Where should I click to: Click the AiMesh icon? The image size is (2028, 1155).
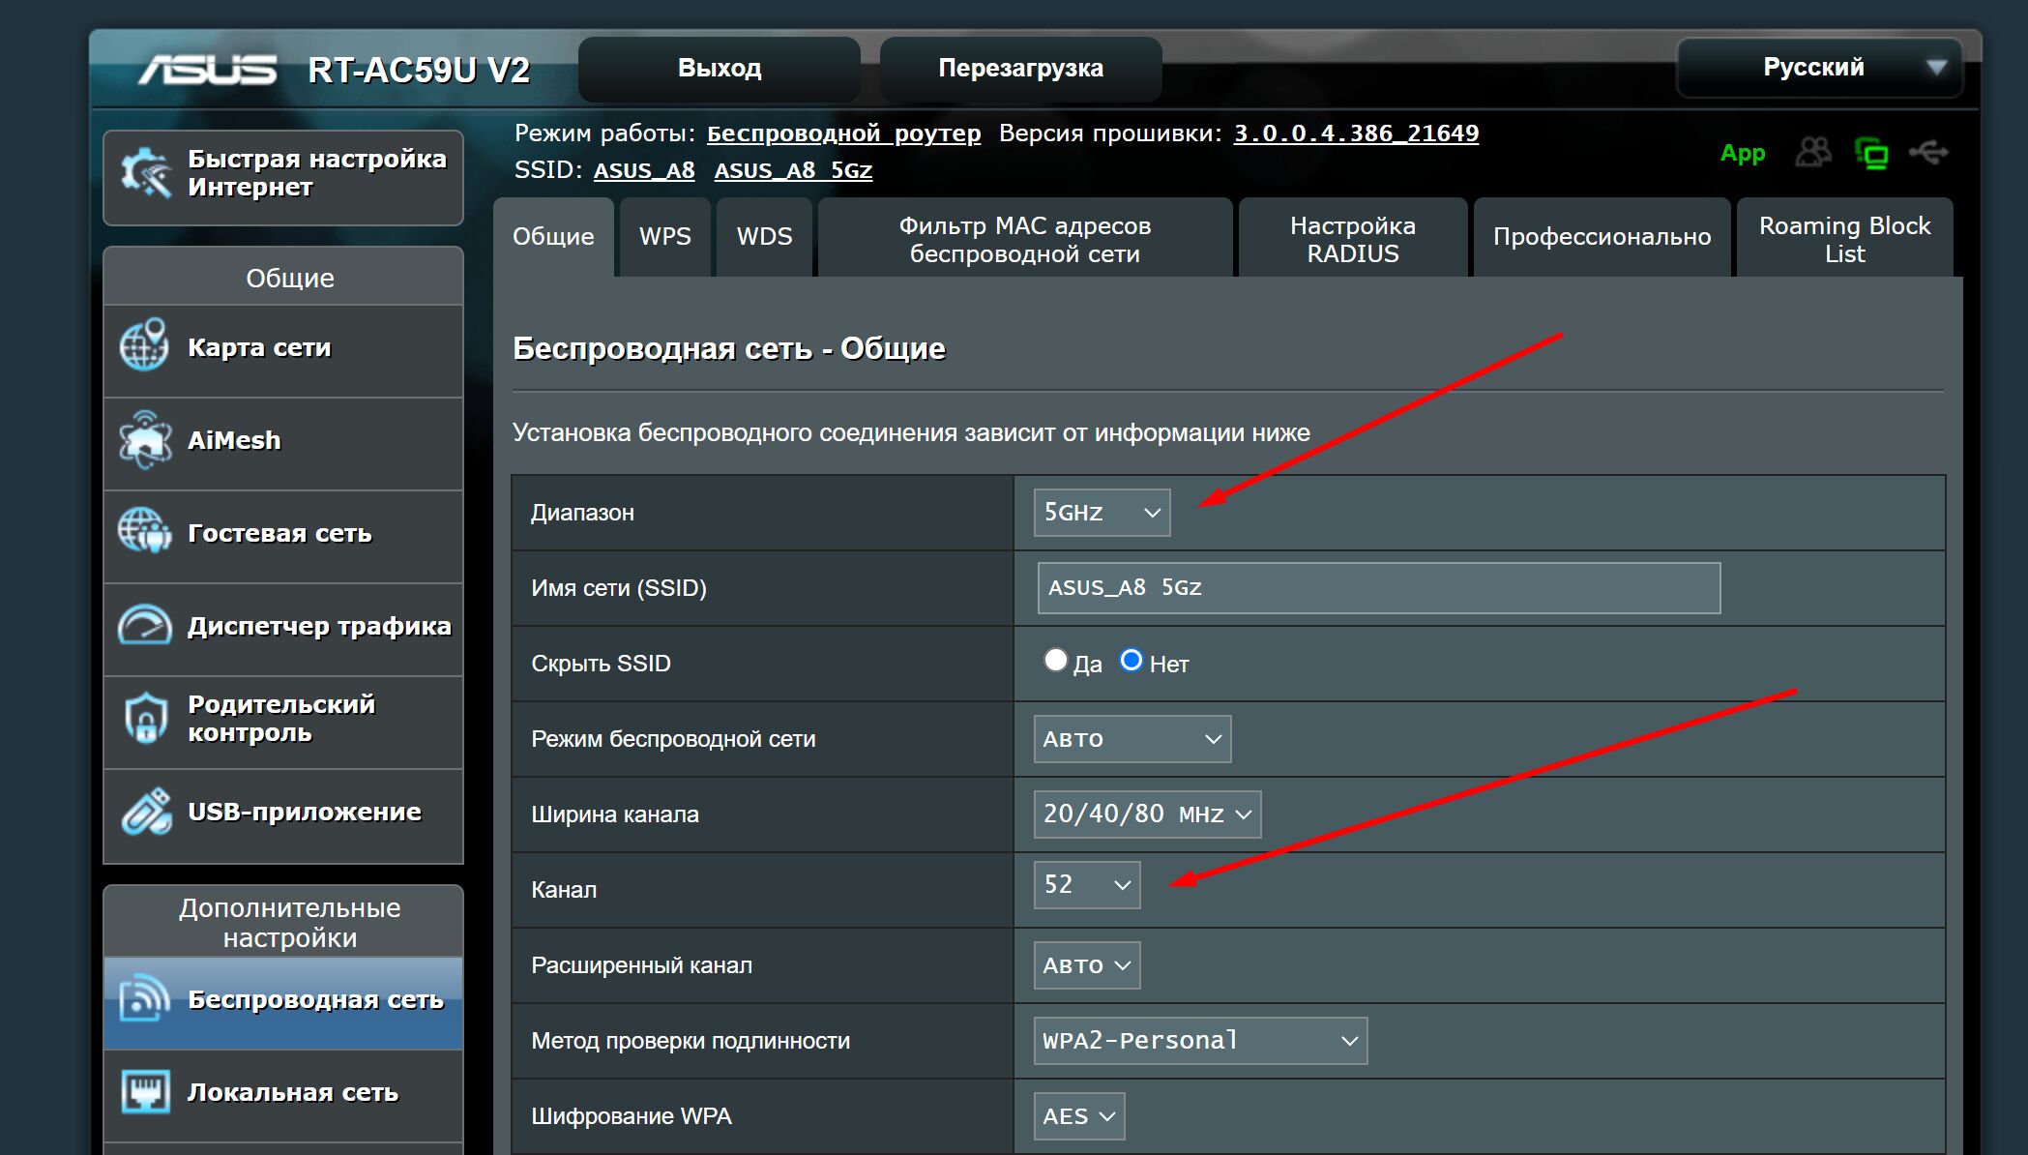144,440
